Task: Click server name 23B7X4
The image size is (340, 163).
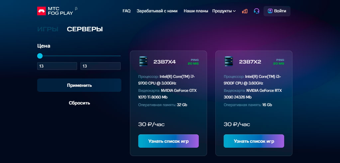Action: click(165, 62)
